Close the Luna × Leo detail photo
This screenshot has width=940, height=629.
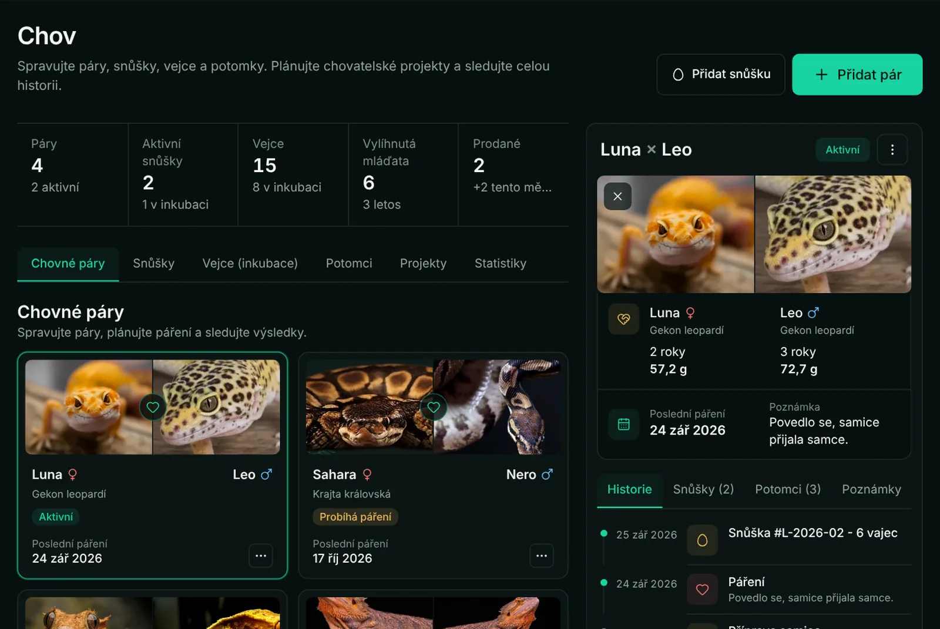pyautogui.click(x=617, y=196)
